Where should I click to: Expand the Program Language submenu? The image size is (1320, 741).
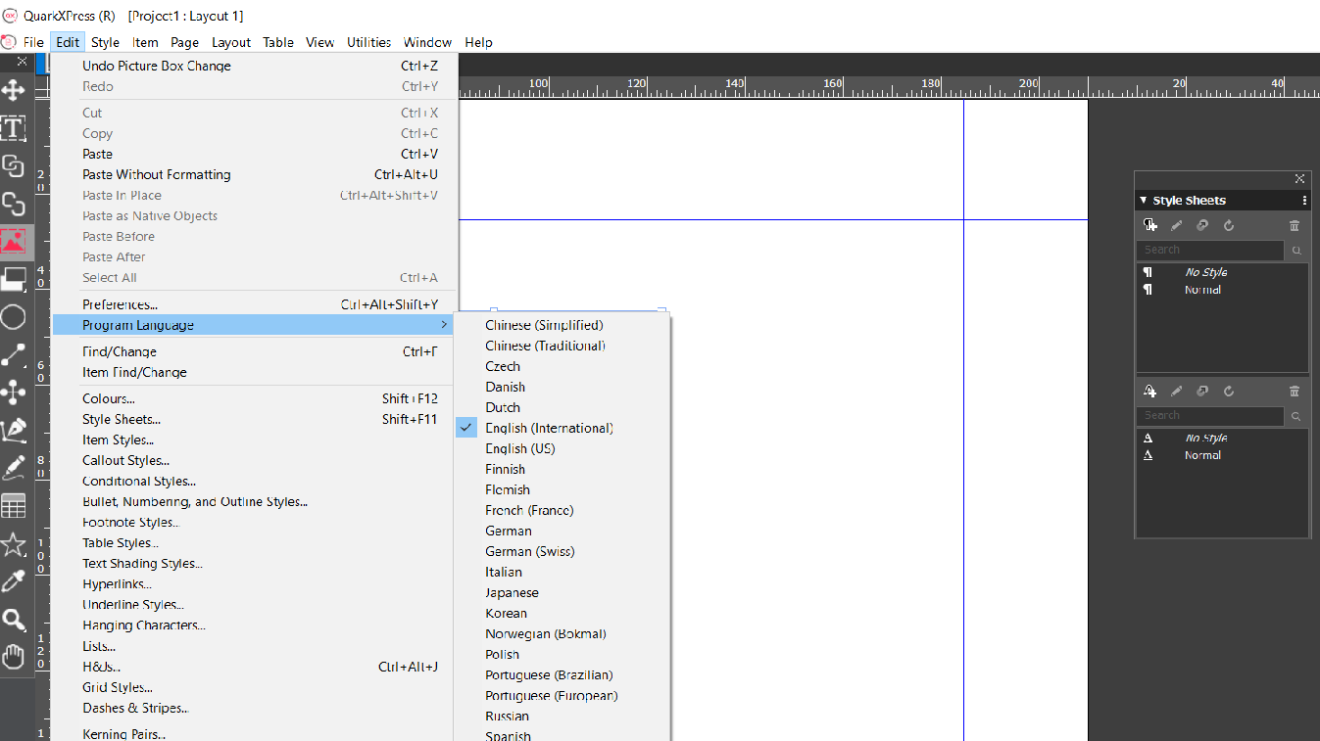click(137, 324)
